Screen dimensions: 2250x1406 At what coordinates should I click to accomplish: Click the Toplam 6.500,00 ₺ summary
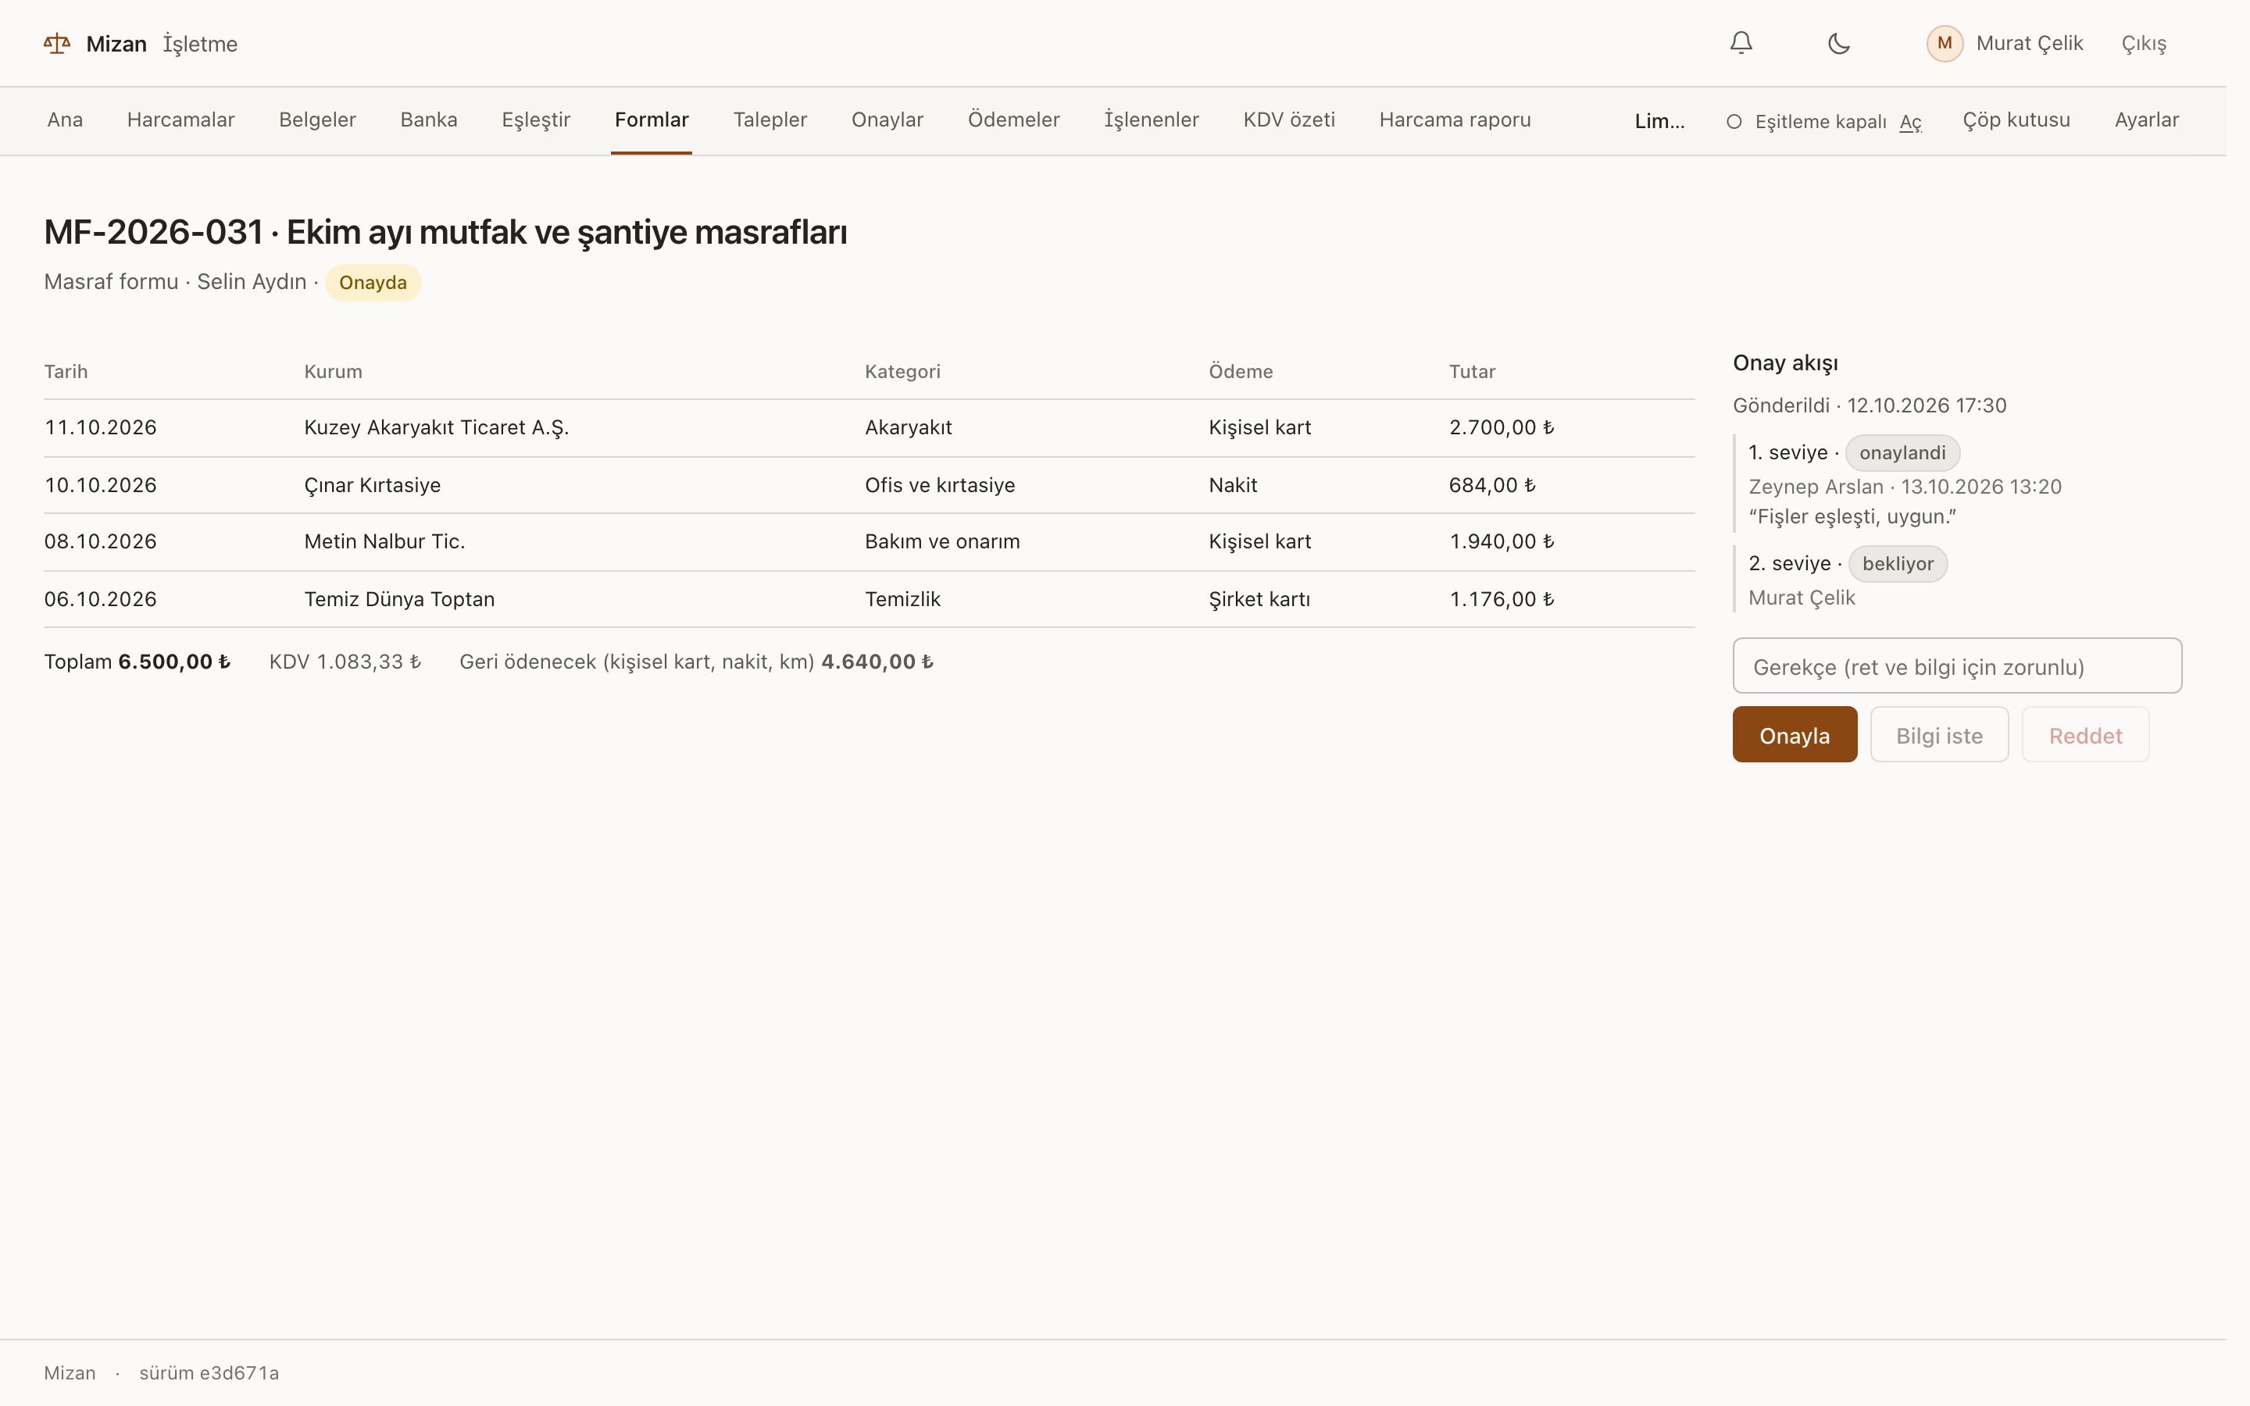point(137,662)
